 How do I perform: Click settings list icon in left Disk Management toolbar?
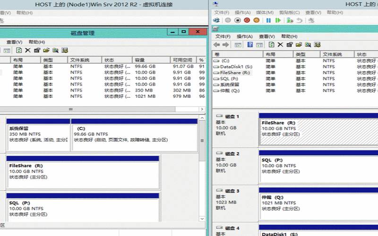[x=65, y=50]
